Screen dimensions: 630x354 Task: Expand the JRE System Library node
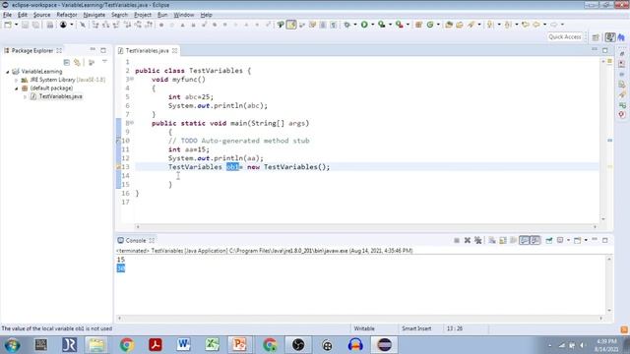tap(17, 80)
